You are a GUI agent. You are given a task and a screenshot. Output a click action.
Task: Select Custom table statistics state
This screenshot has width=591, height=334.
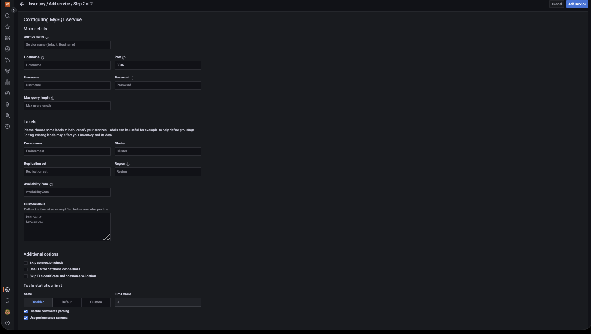tap(96, 302)
